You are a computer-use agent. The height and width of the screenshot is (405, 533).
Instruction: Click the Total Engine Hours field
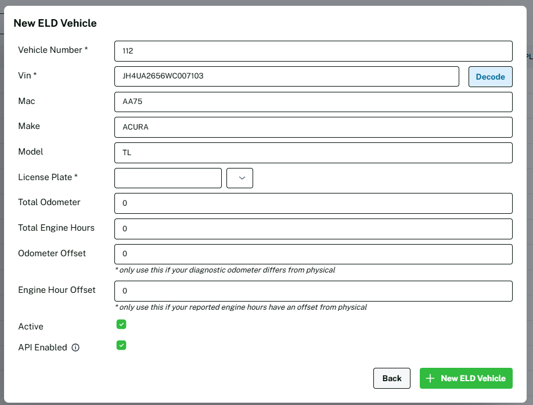(314, 229)
